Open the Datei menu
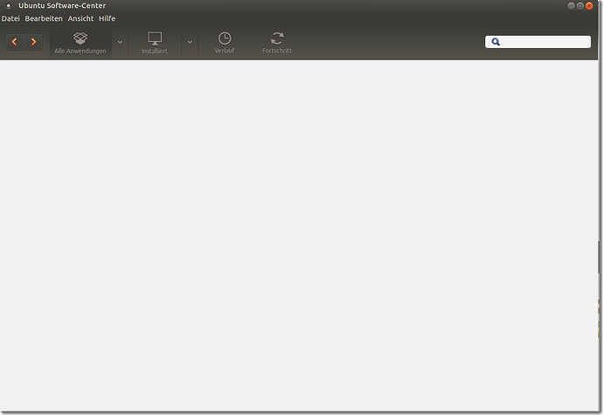The image size is (603, 415). coord(10,18)
